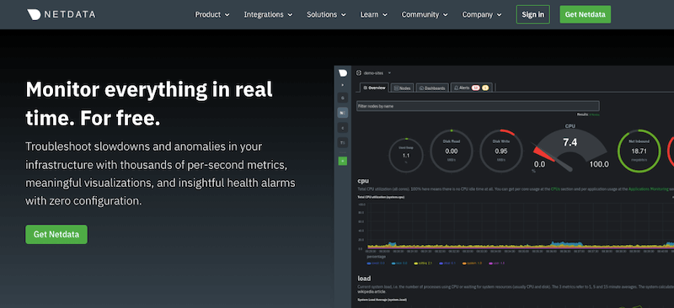Click the 'Troubleshoot slowdowns and anomalies' paragraph
674x308 pixels.
pyautogui.click(x=160, y=173)
